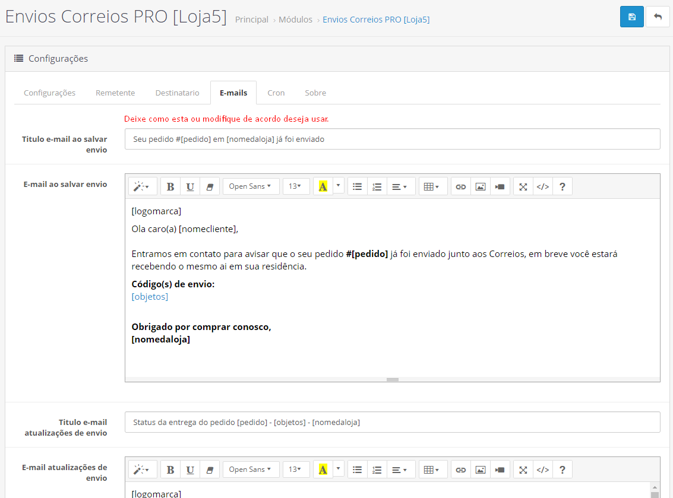Insert bulleted list in first editor

tap(357, 186)
